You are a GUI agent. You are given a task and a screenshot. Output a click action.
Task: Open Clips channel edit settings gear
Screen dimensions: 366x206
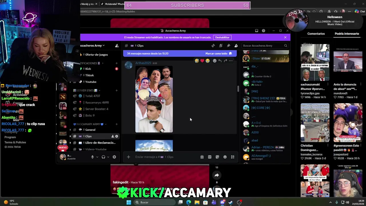[x=117, y=136]
